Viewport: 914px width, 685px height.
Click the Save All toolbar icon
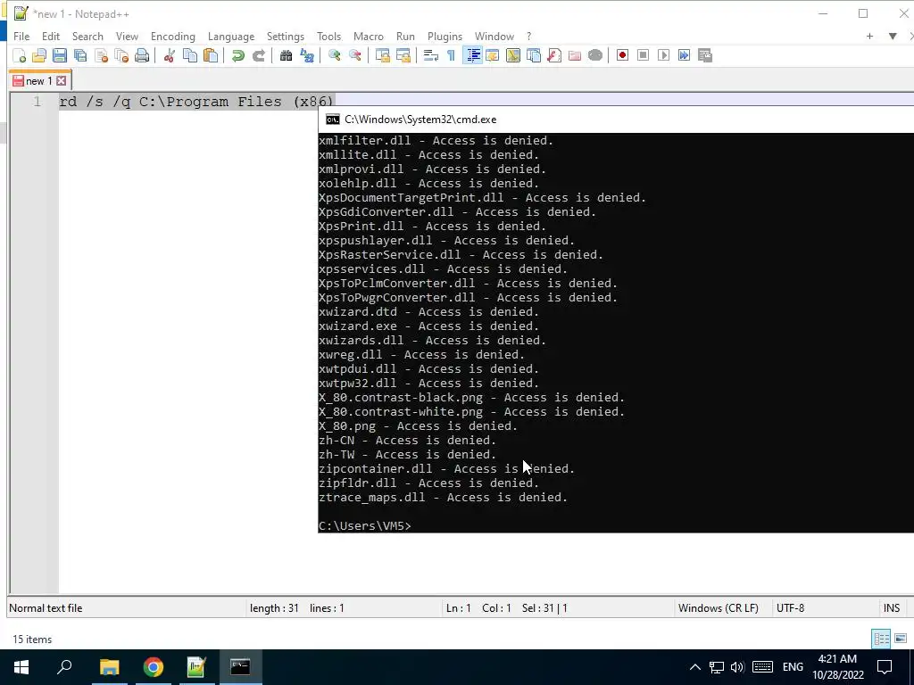coord(80,55)
